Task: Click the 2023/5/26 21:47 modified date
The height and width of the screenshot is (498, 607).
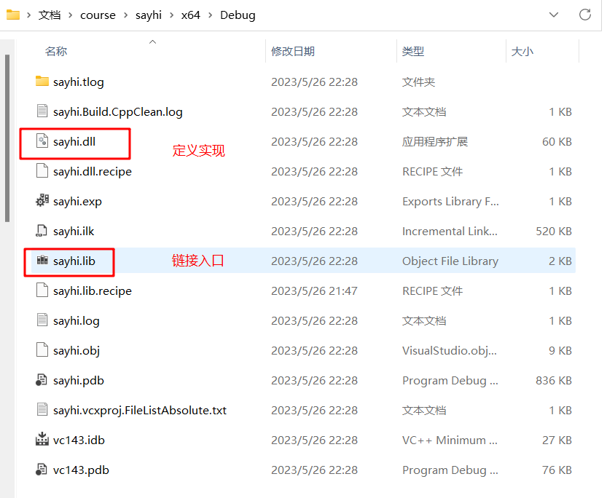Action: 314,290
